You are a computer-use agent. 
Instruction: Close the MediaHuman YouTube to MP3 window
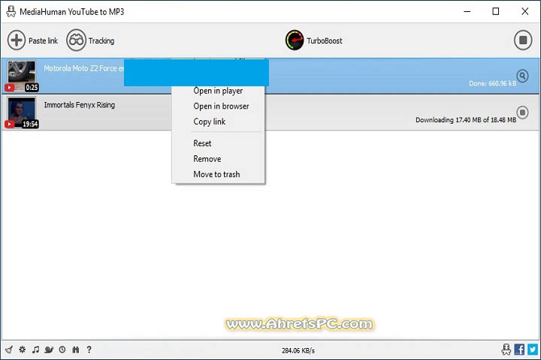[524, 11]
